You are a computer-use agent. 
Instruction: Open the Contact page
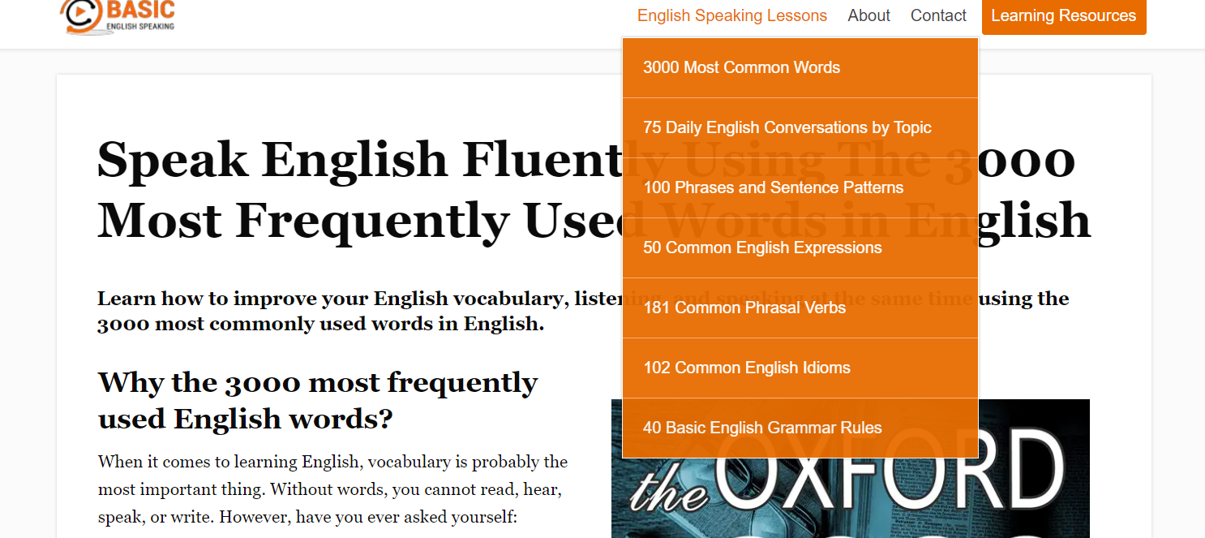(x=938, y=15)
